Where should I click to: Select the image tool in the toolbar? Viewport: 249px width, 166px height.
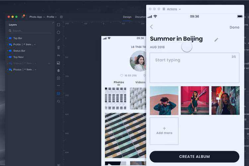pos(58,63)
